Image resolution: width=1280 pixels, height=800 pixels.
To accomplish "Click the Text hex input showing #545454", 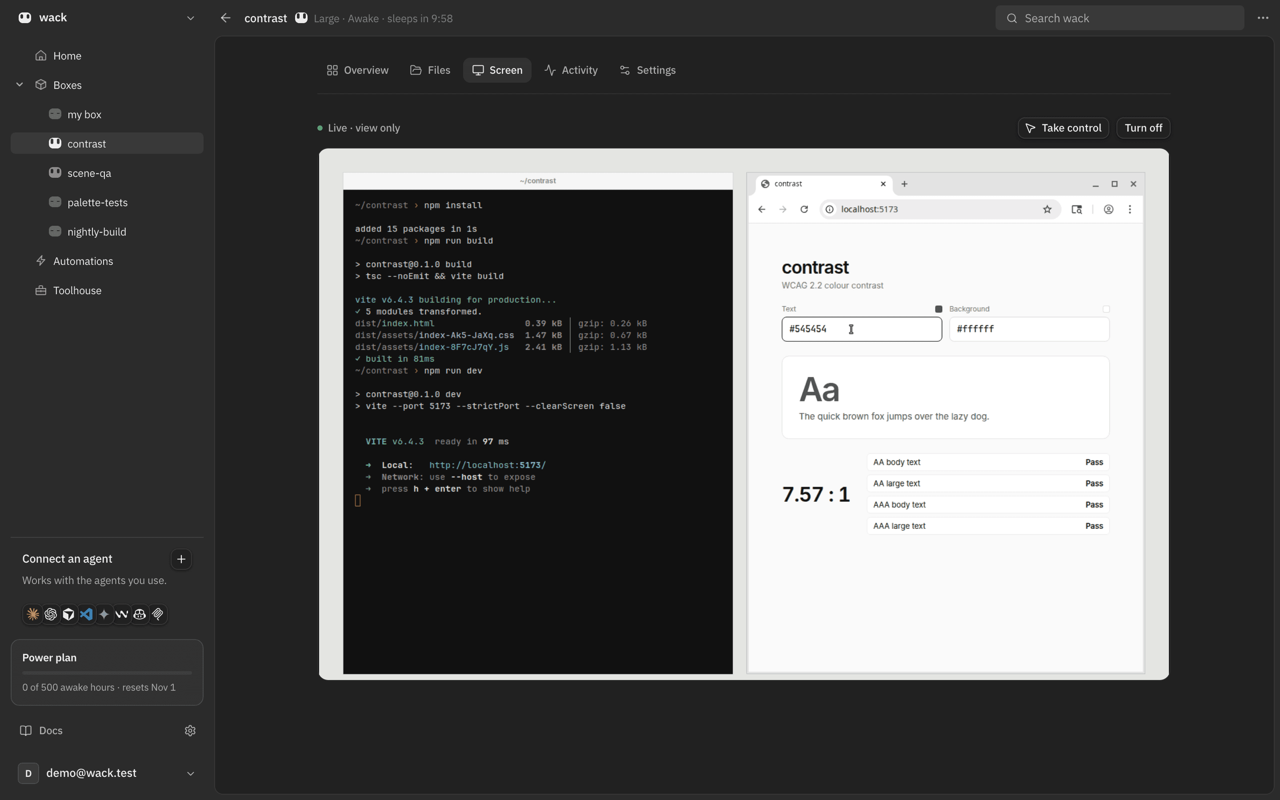I will coord(862,329).
